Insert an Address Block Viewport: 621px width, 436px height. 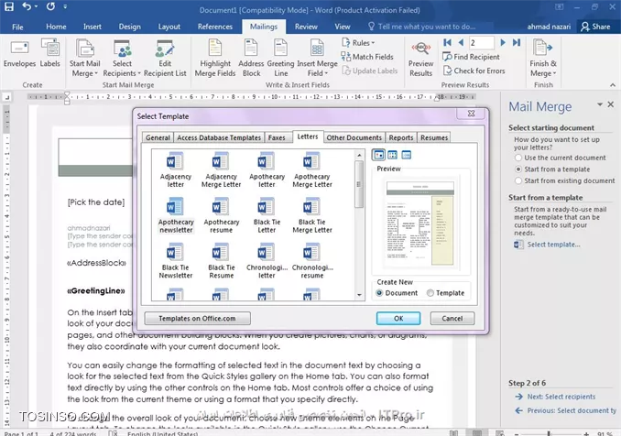[x=251, y=59]
